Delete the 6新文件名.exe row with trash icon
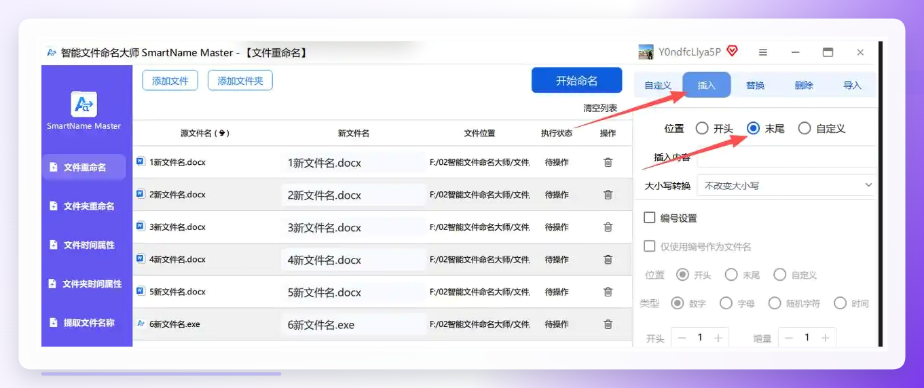This screenshot has width=924, height=388. pos(608,324)
